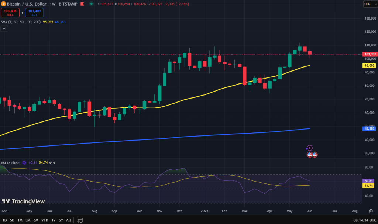This screenshot has width=378, height=224.
Task: Open the USD currency dropdown
Action: (x=370, y=4)
